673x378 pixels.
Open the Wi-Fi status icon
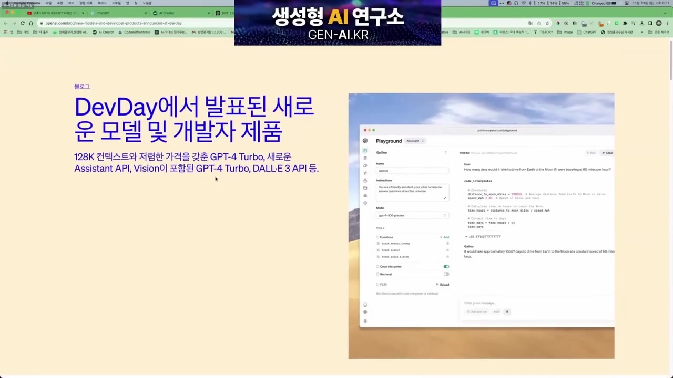[x=523, y=3]
